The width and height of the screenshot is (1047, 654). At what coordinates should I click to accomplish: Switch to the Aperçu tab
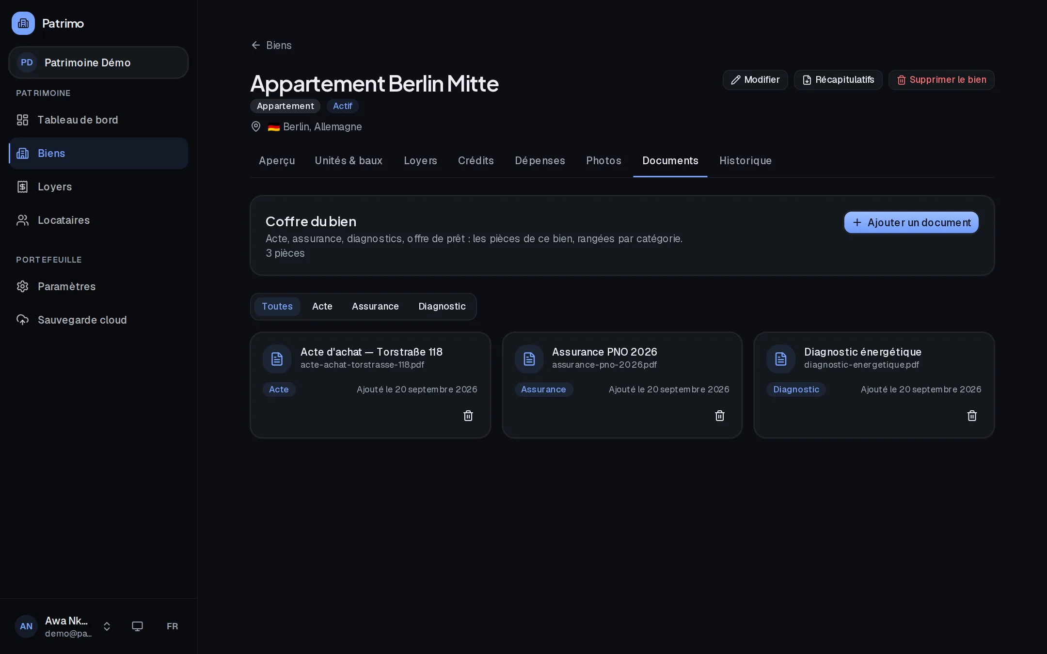(277, 160)
